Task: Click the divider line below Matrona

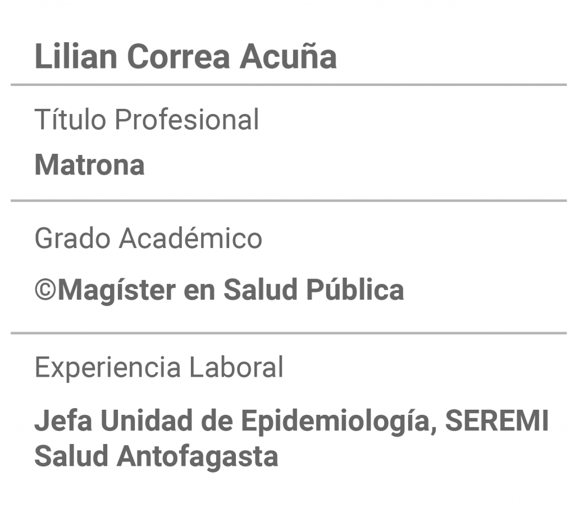Action: pyautogui.click(x=289, y=200)
